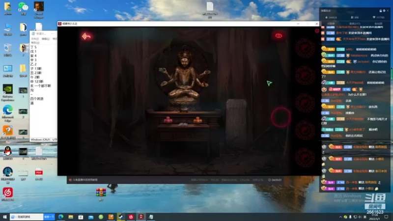Click the line '子 13断' in Notepad

pyautogui.click(x=36, y=69)
